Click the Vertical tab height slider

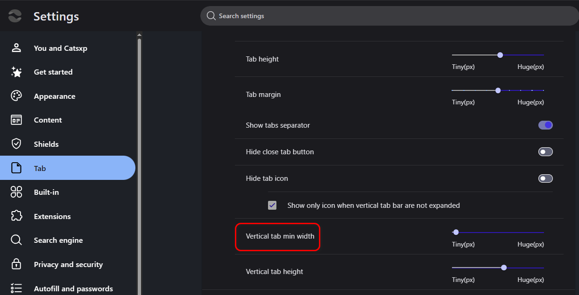[498, 268]
